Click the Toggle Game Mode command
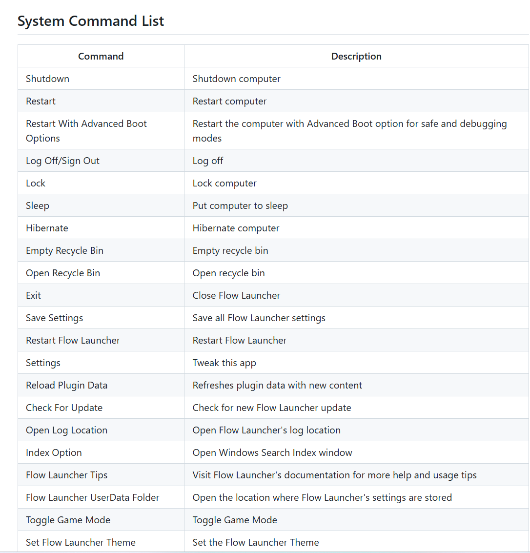 pyautogui.click(x=68, y=520)
